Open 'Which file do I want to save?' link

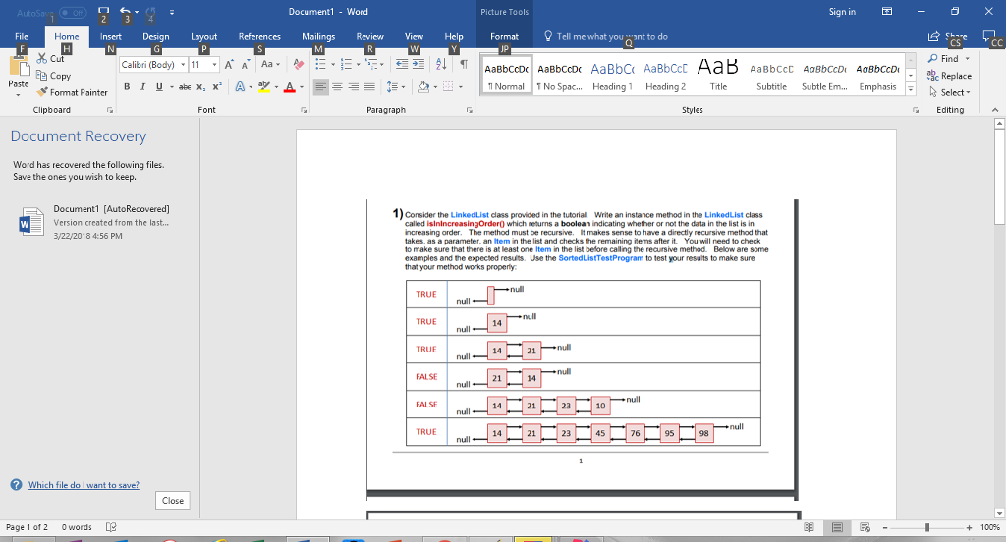[x=84, y=485]
